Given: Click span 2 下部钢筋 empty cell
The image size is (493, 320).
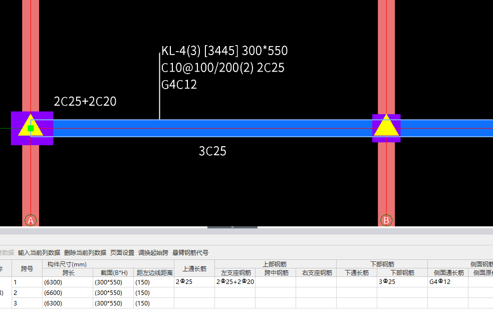Looking at the screenshot, I should [x=402, y=292].
